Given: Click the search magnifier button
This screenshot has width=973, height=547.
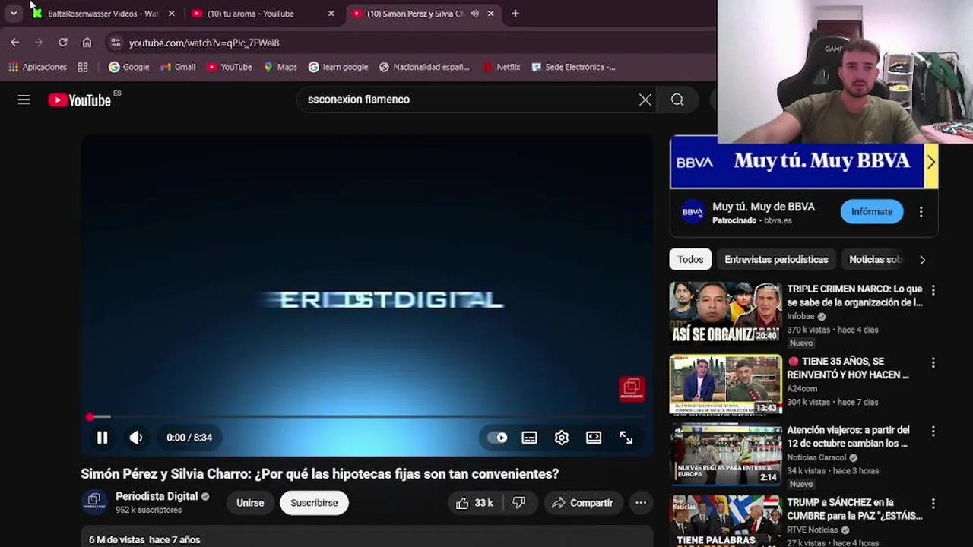Looking at the screenshot, I should click(677, 100).
